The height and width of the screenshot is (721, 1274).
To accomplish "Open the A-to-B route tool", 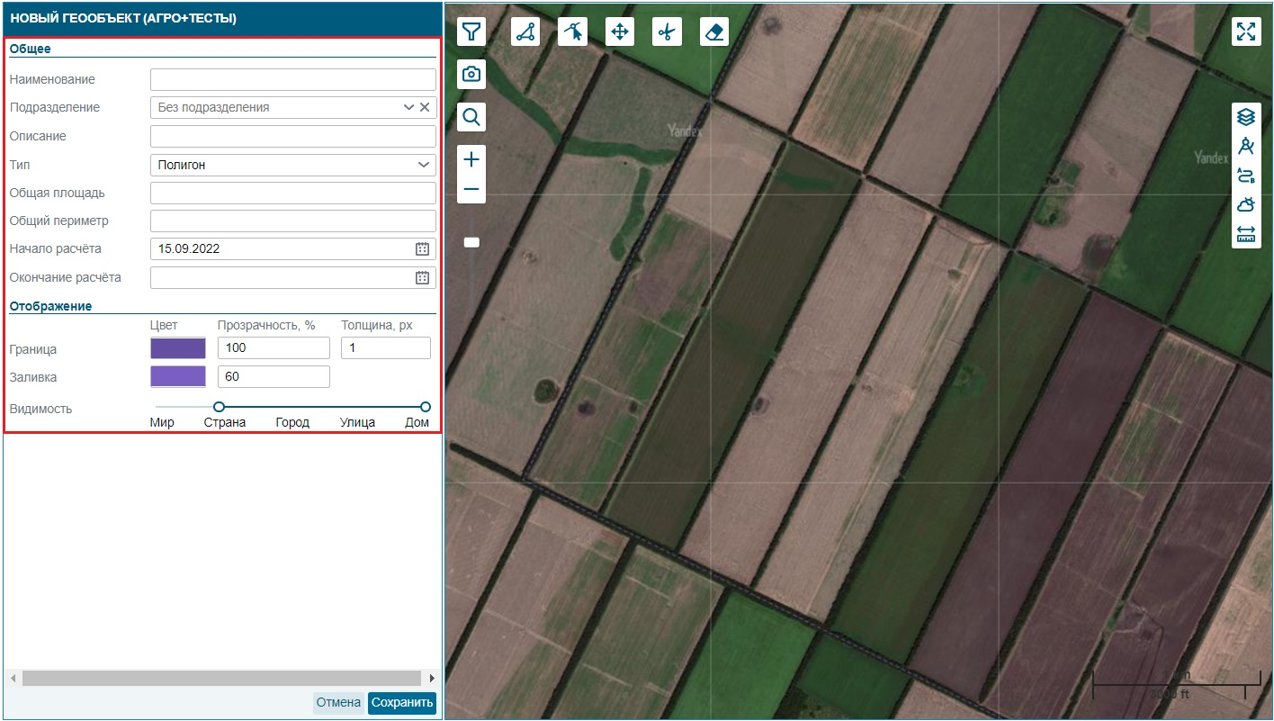I will click(x=1245, y=176).
